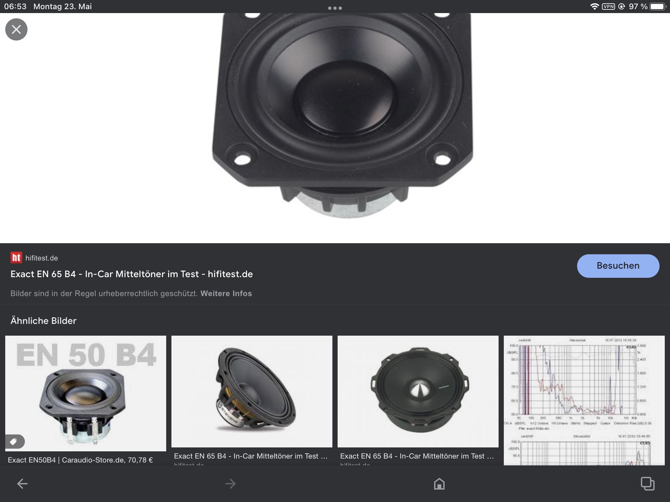Tap the 'Ähnliche Bilder' heading

pyautogui.click(x=44, y=321)
